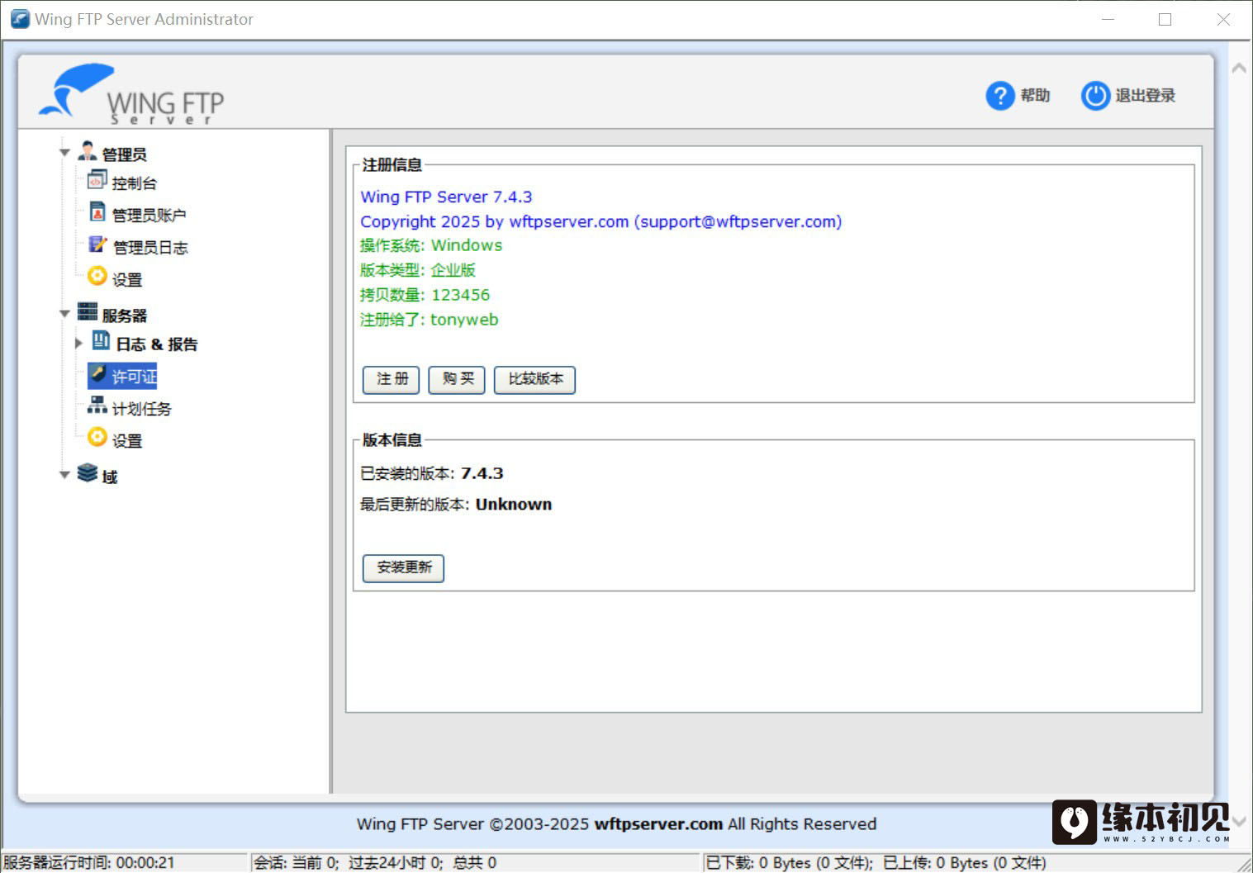1253x873 pixels.
Task: Click the Copyright 2025 wftpserver.com line
Action: 601,222
